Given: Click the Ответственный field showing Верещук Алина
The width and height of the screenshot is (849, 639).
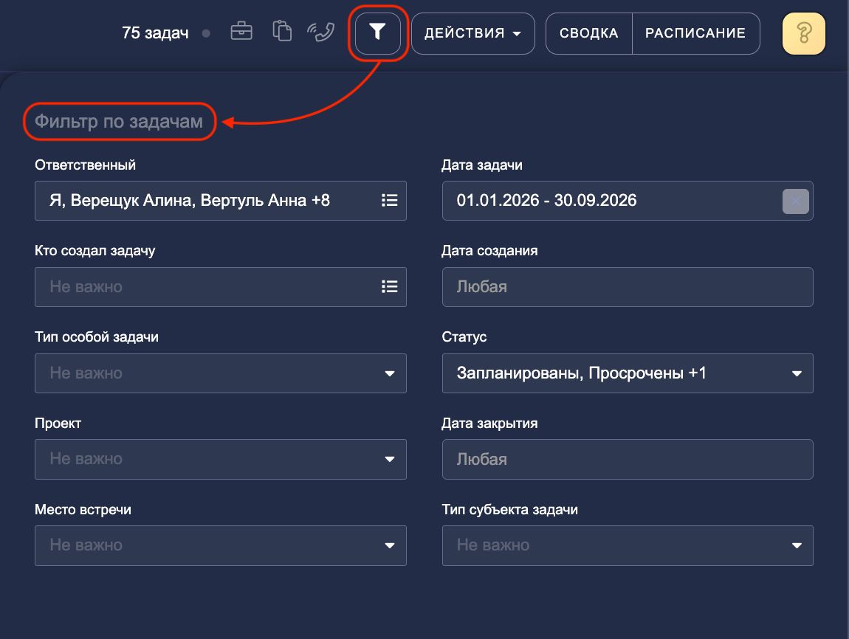Looking at the screenshot, I should (221, 201).
